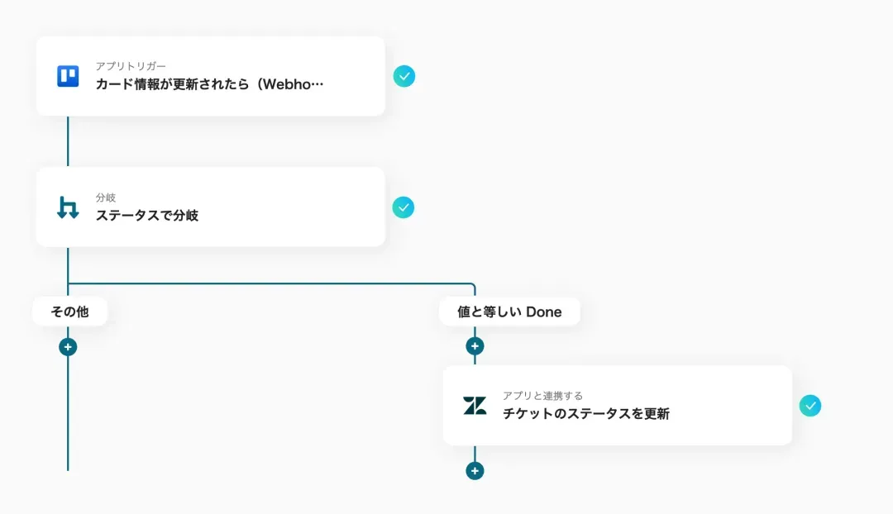This screenshot has height=514, width=893.
Task: Open the ステータスで分岐 step title
Action: (147, 216)
